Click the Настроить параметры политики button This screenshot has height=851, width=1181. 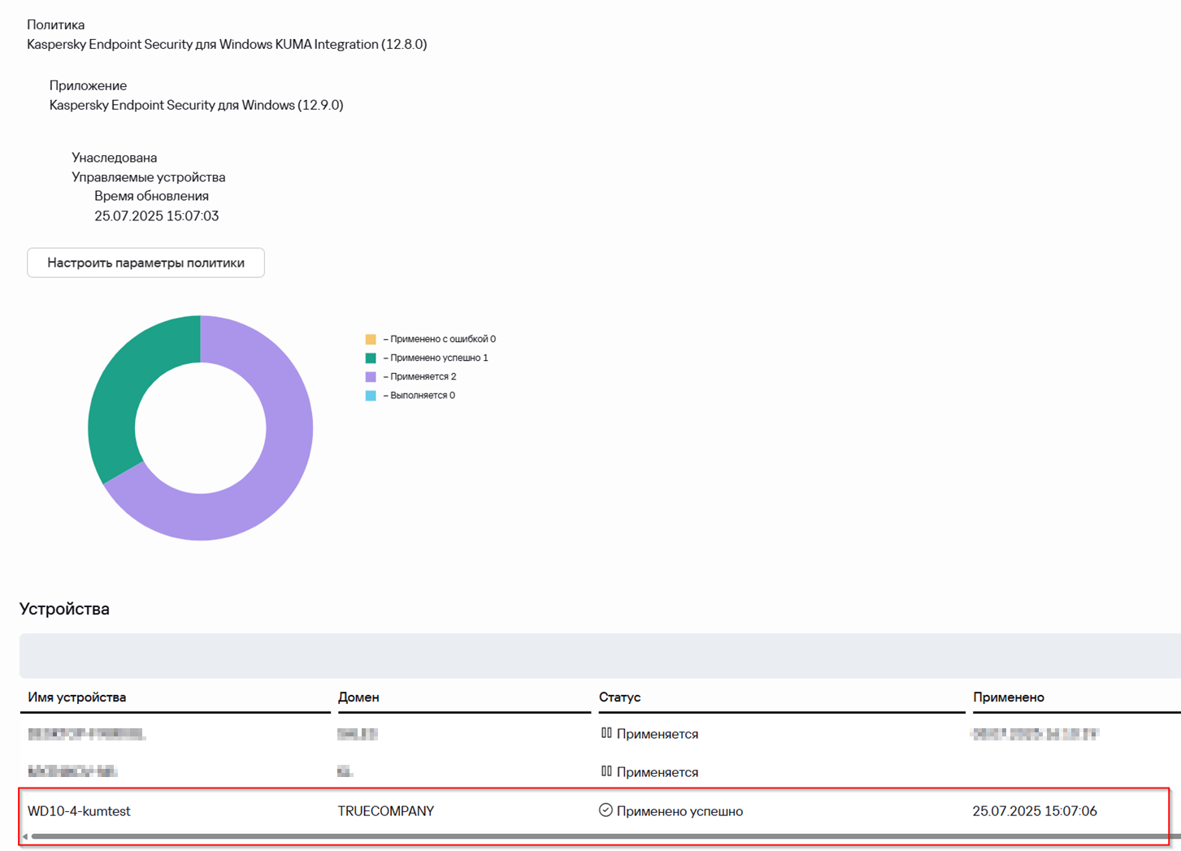[145, 263]
